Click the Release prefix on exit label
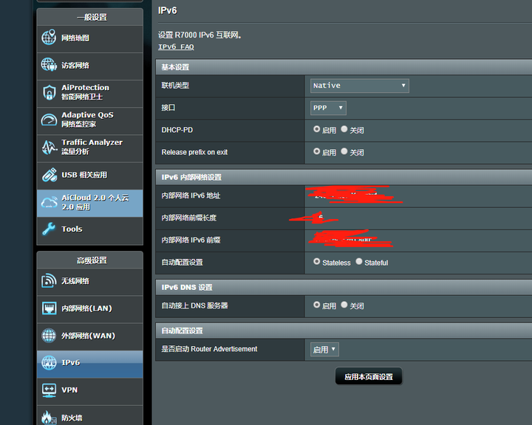 pos(194,152)
